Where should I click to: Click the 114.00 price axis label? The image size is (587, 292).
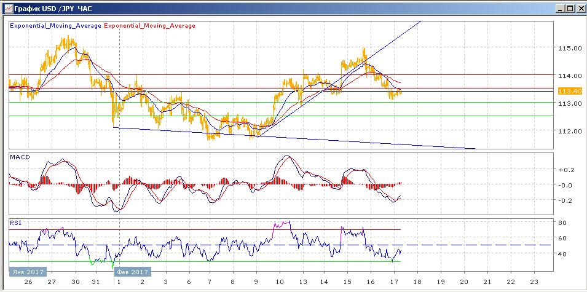[x=570, y=76]
